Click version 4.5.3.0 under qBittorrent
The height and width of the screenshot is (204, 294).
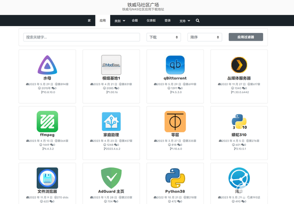pos(176,92)
